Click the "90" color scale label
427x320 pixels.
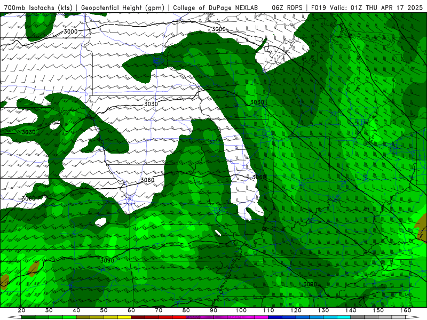[213, 310]
